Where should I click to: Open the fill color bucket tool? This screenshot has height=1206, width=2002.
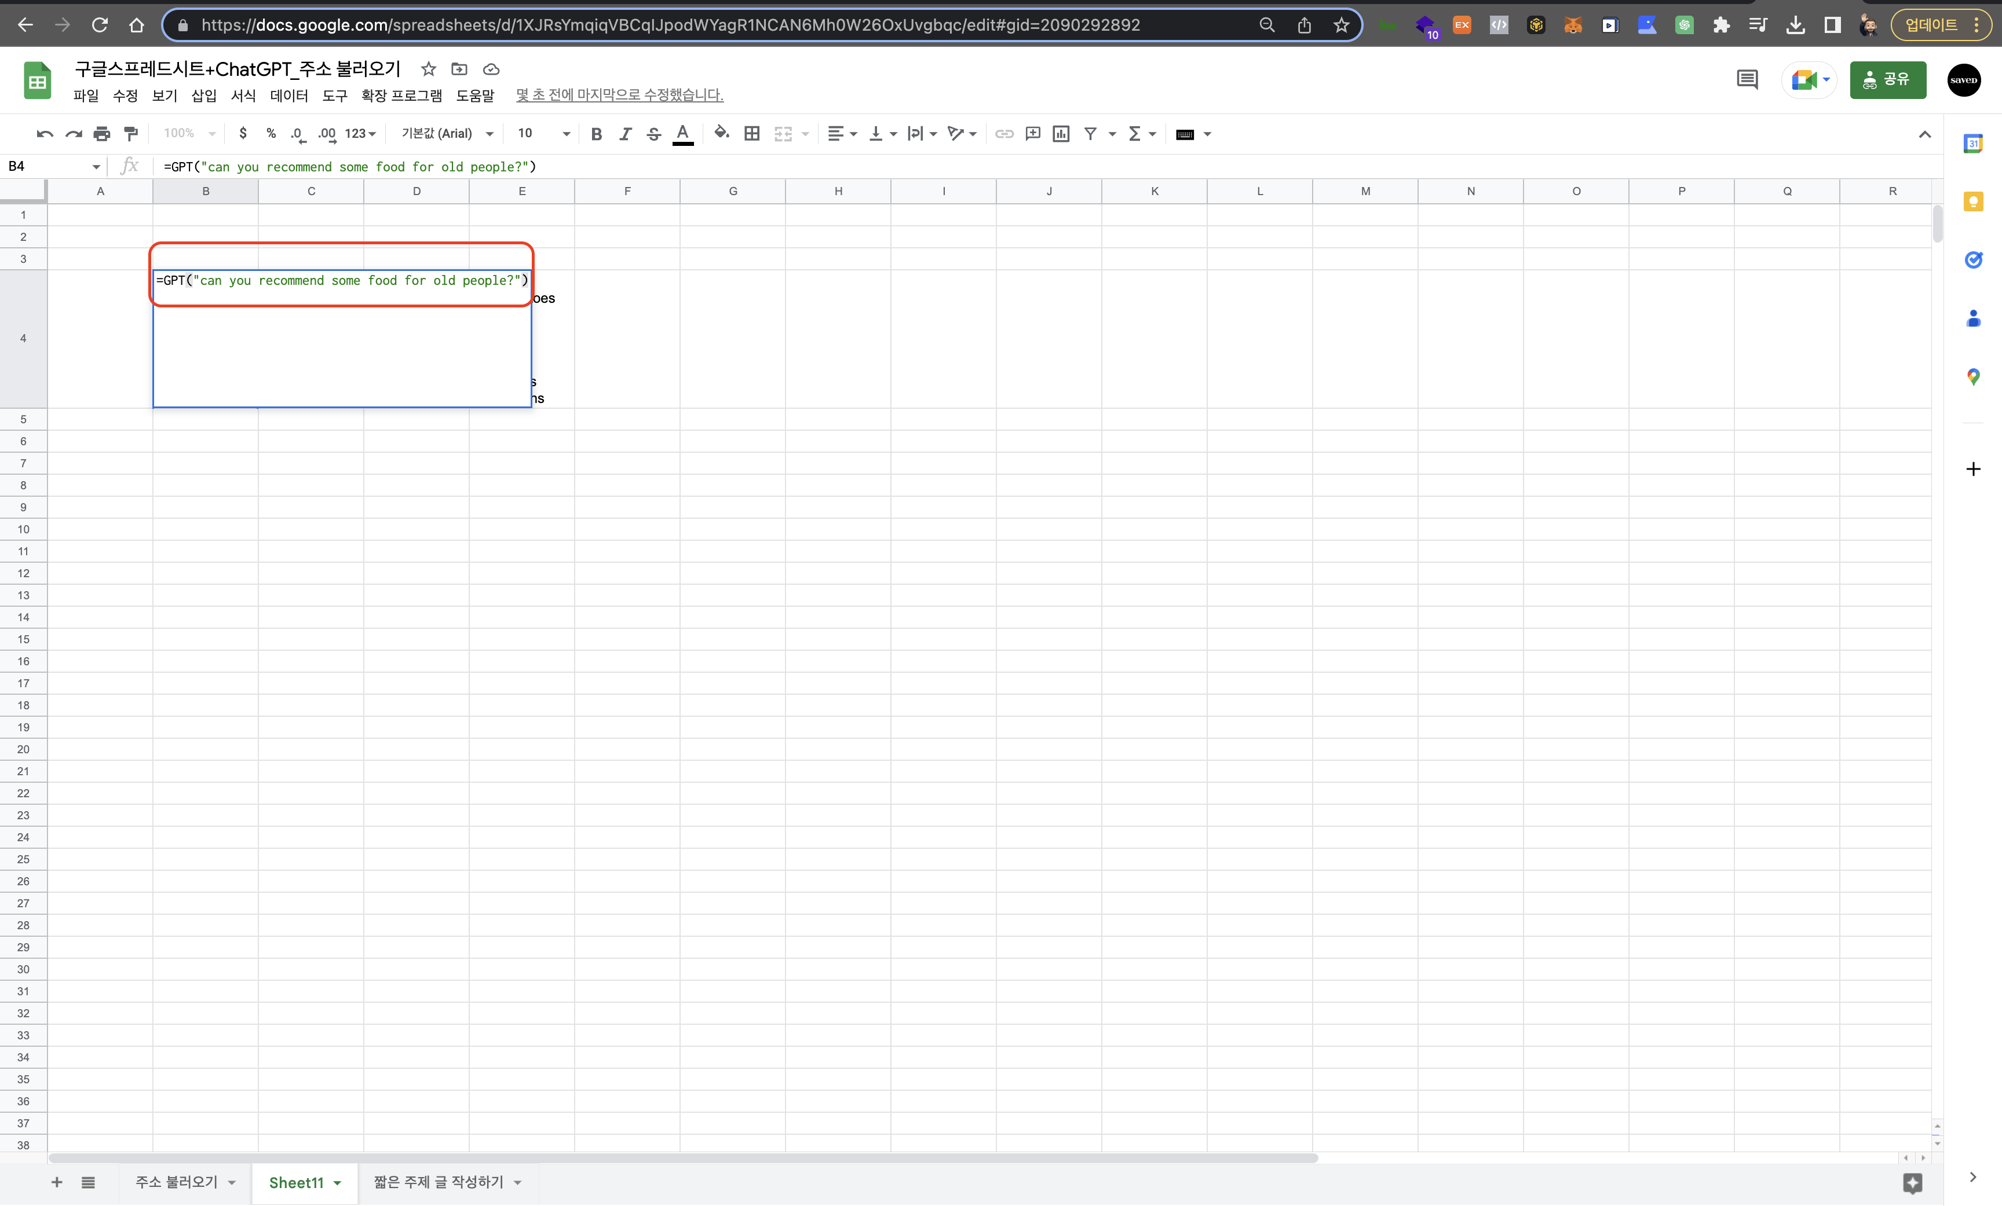[x=721, y=133]
